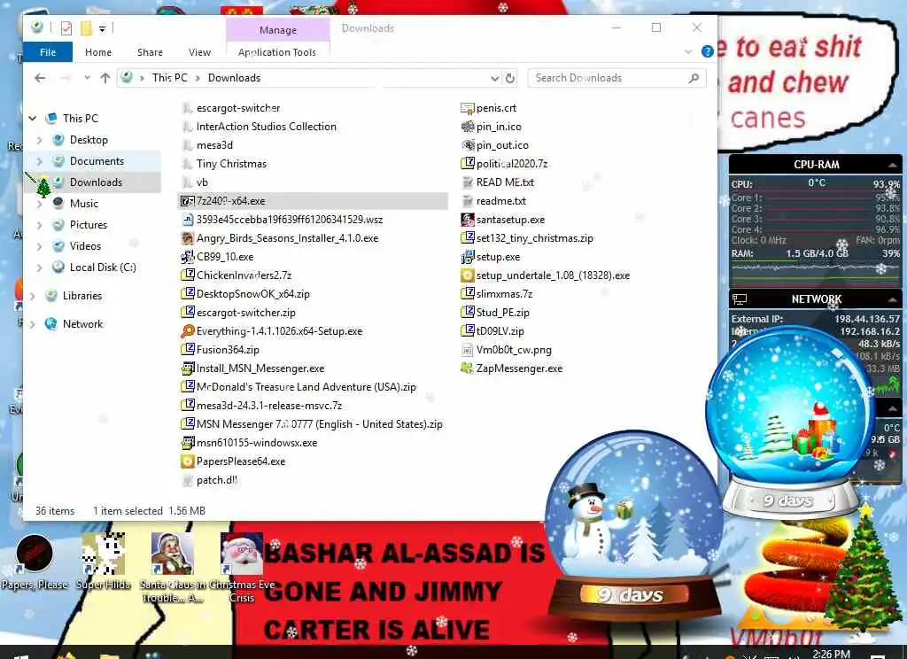
Task: Select the pin_in.ico file icon
Action: click(468, 126)
